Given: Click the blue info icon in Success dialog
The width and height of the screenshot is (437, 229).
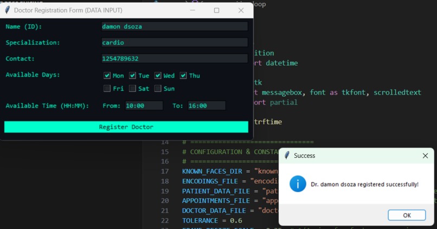Looking at the screenshot, I should tap(298, 184).
